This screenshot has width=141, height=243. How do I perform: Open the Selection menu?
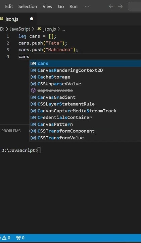(x=28, y=6)
